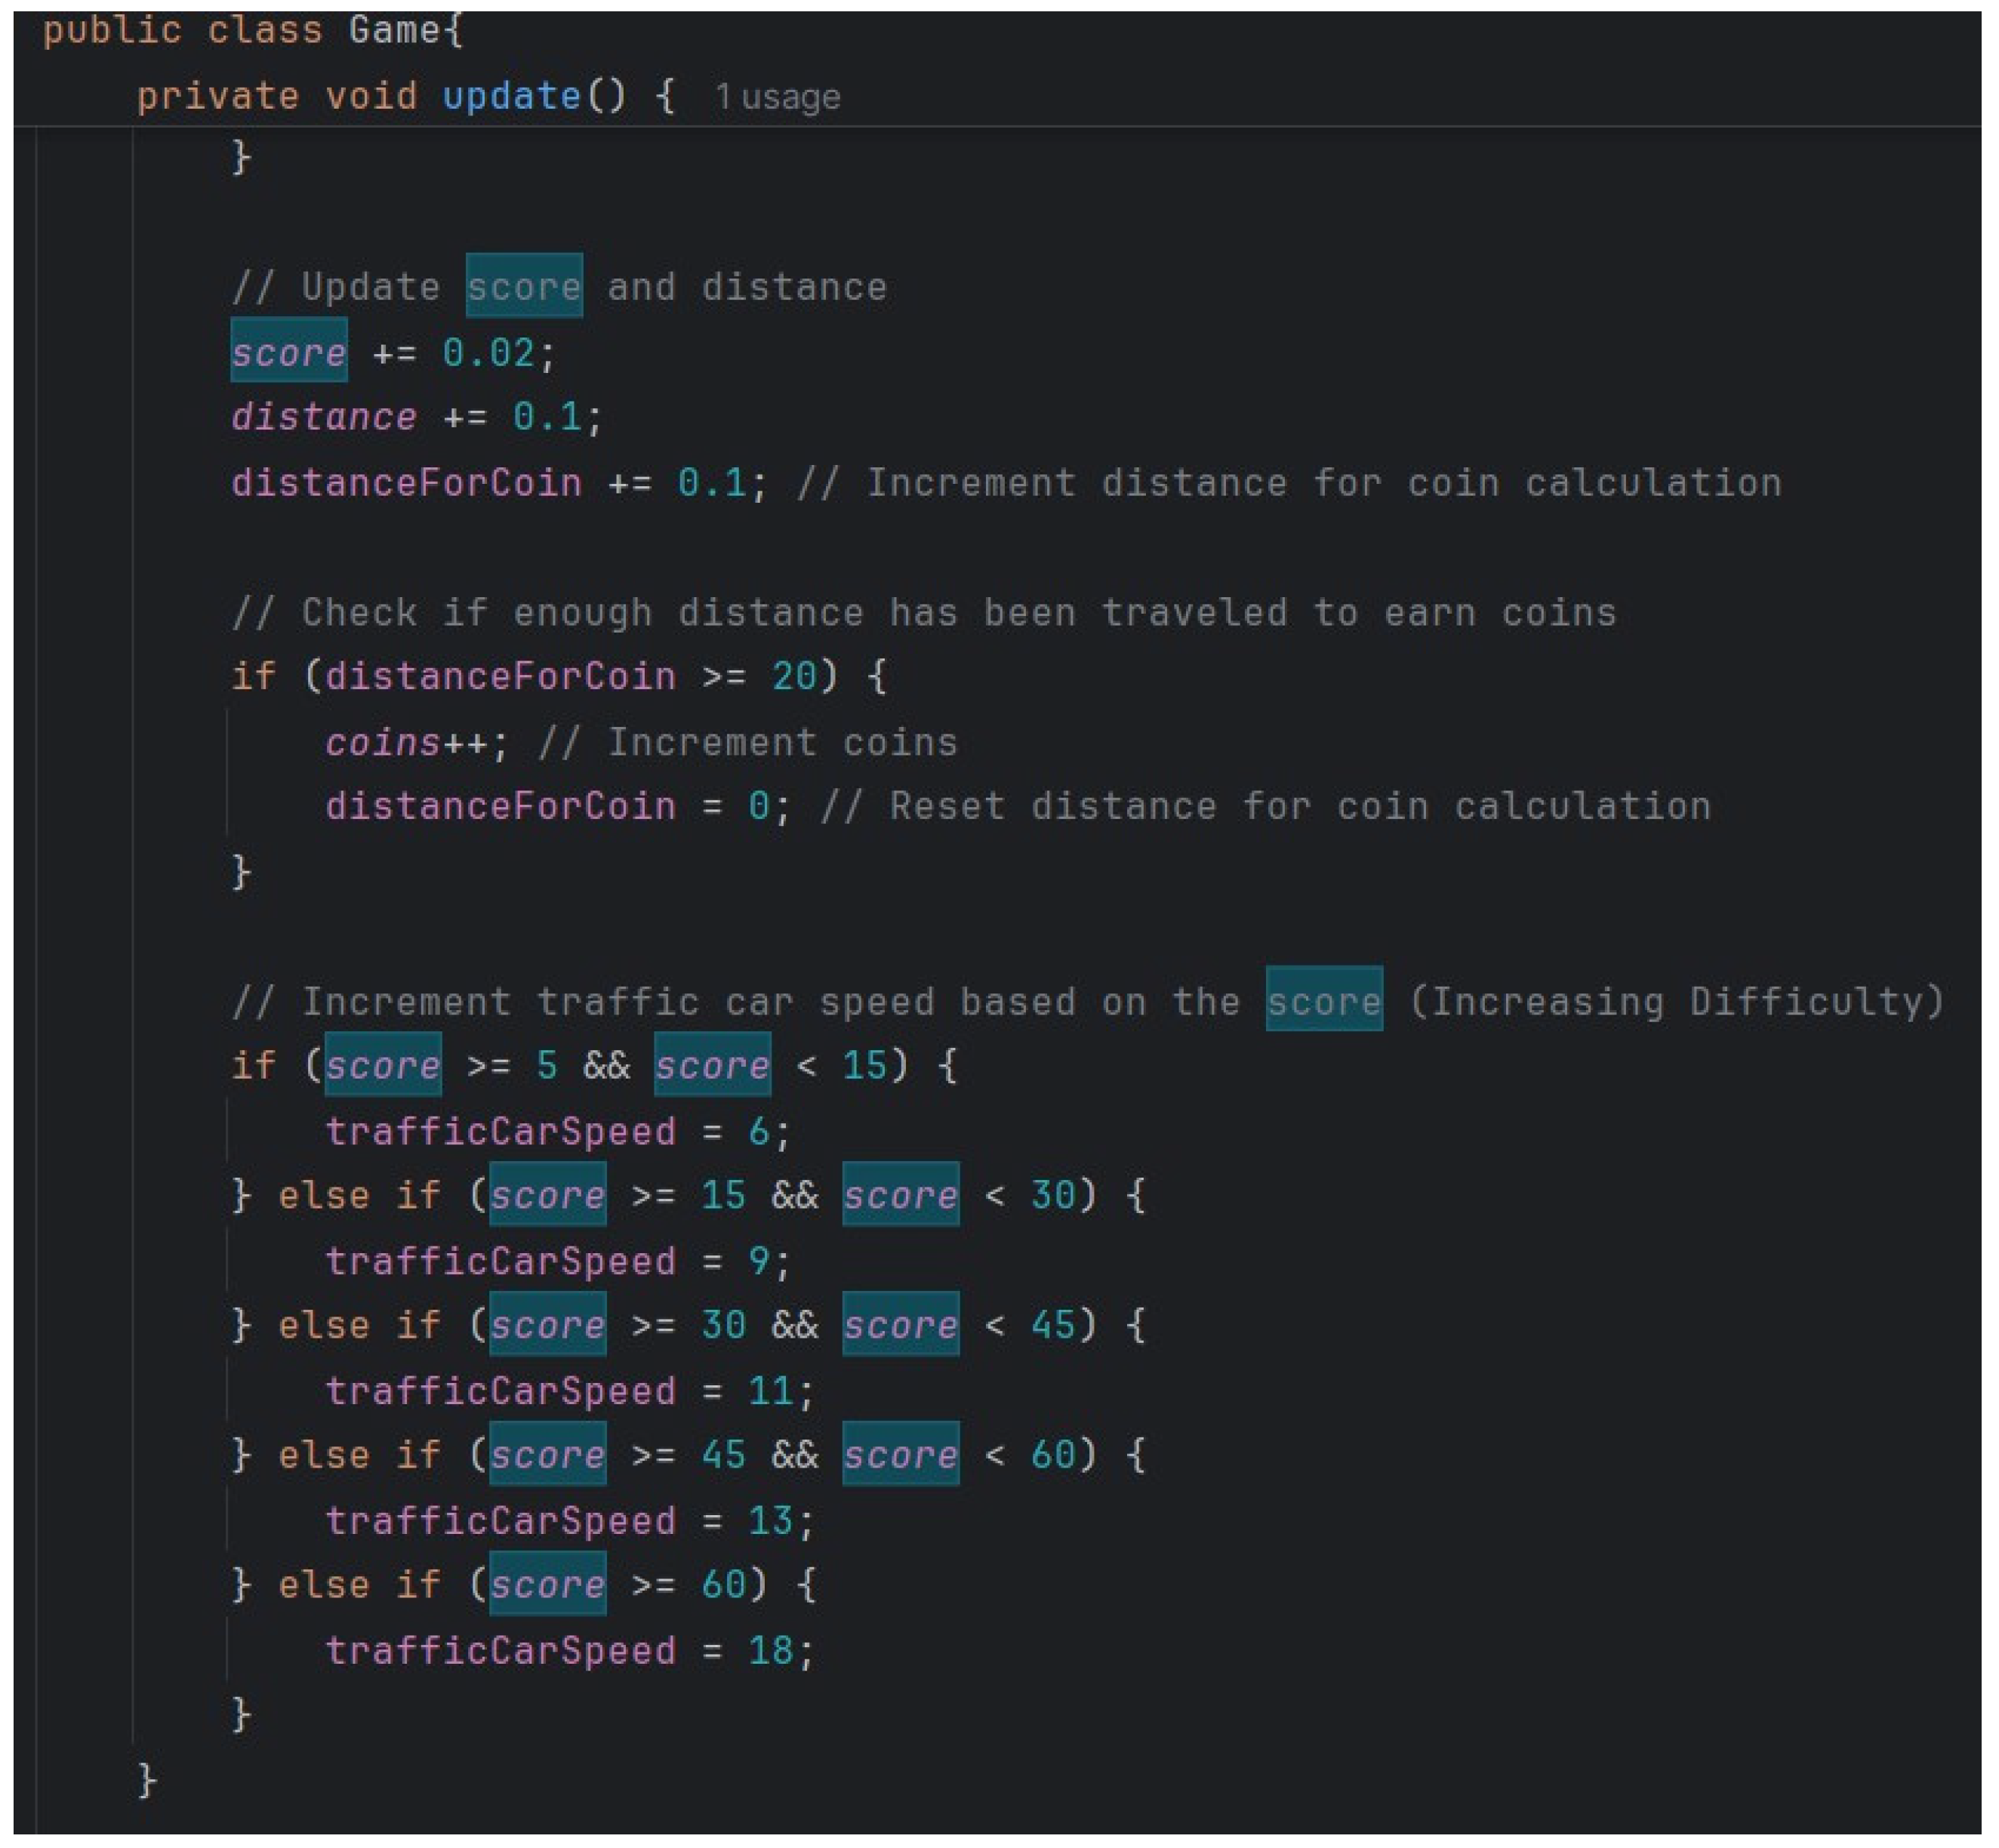Click the number 60 in 'score >= 60'
Screen dimensions: 1999x1848
click(x=723, y=1585)
